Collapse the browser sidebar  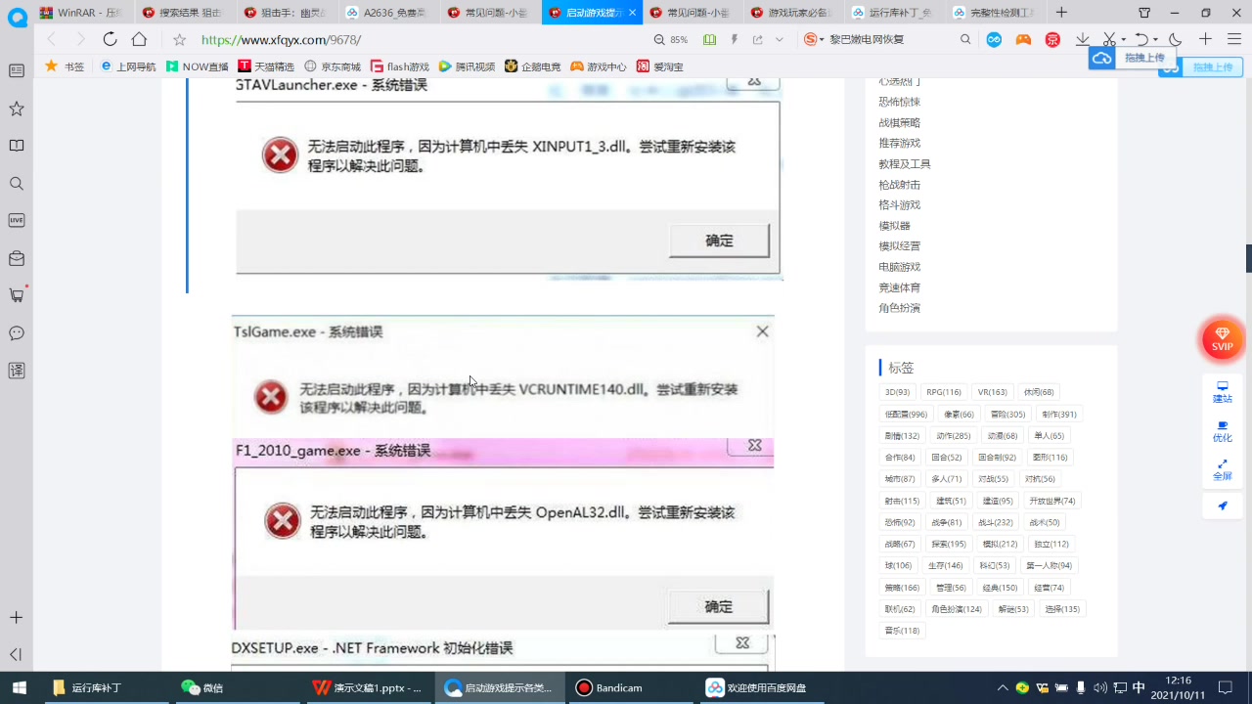pyautogui.click(x=17, y=654)
